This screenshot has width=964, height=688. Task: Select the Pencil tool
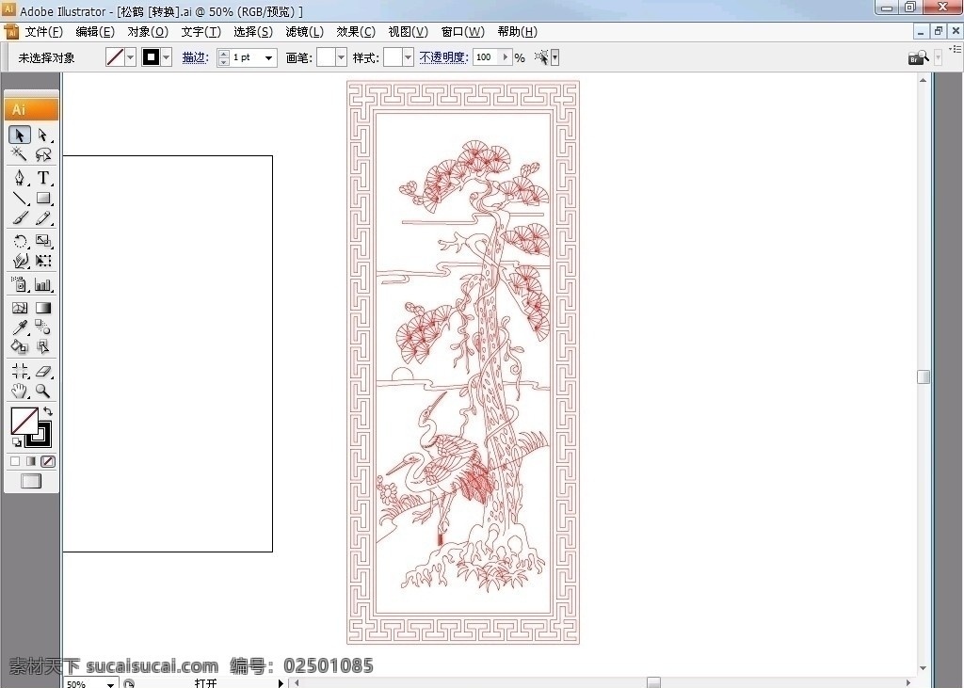(43, 218)
